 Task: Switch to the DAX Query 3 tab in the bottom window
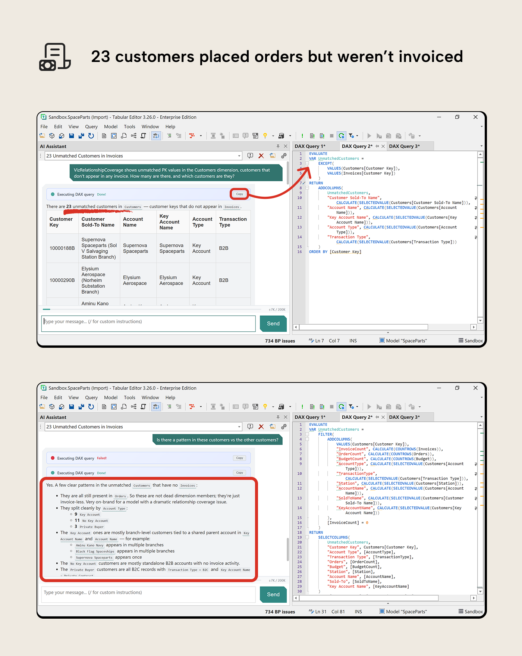tap(404, 417)
